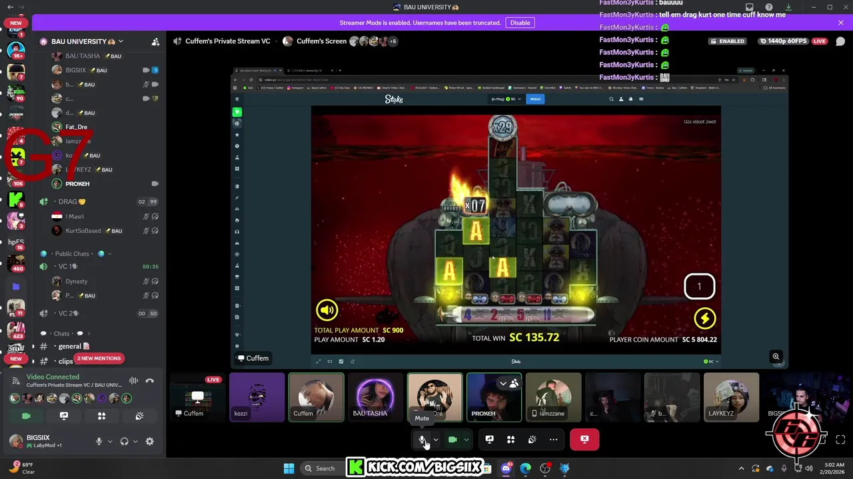Image resolution: width=853 pixels, height=479 pixels.
Task: Open User Settings gear icon
Action: pyautogui.click(x=149, y=441)
